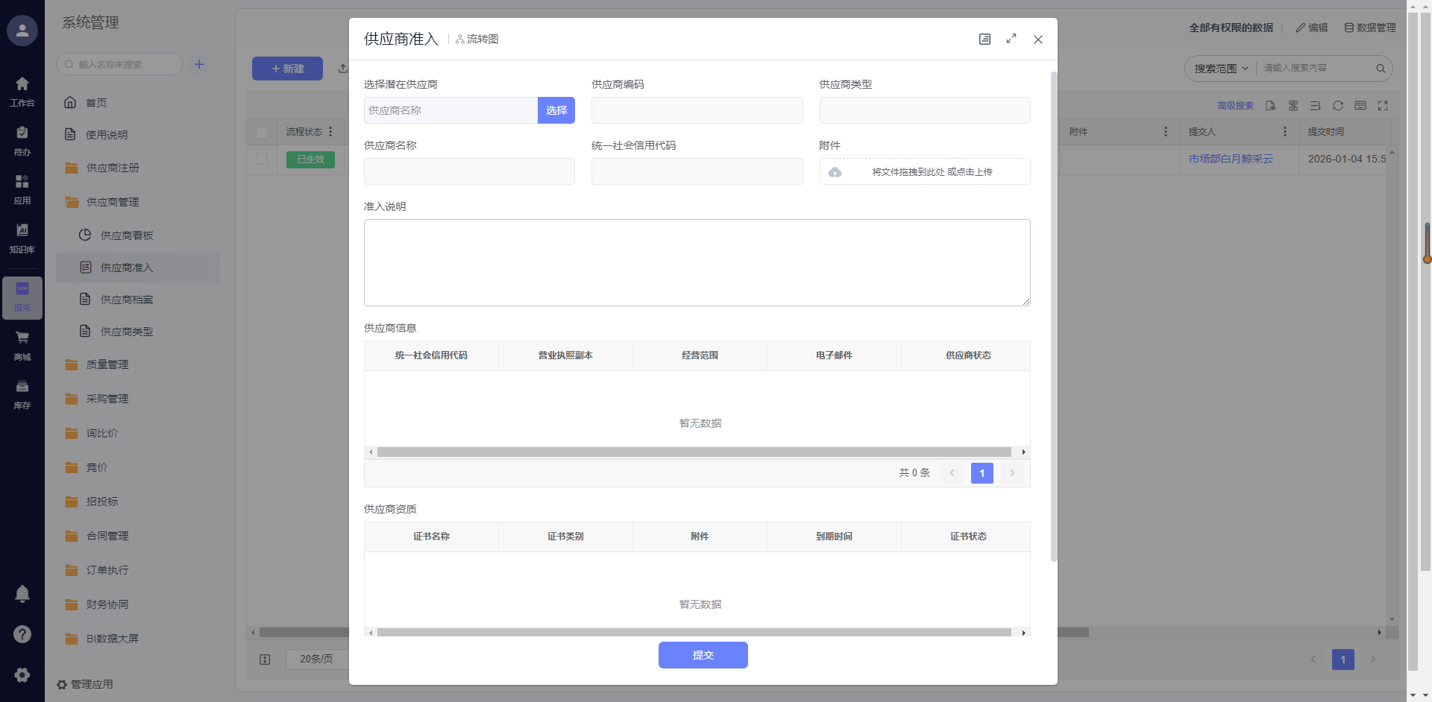This screenshot has height=702, width=1432.
Task: Open 供应商看板 menu item
Action: point(127,235)
